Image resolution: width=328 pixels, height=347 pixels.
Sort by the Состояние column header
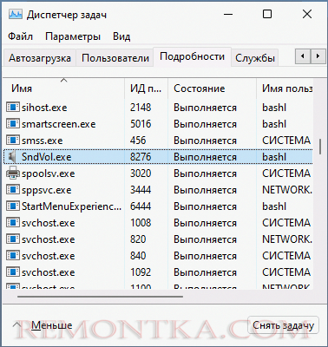click(x=212, y=88)
